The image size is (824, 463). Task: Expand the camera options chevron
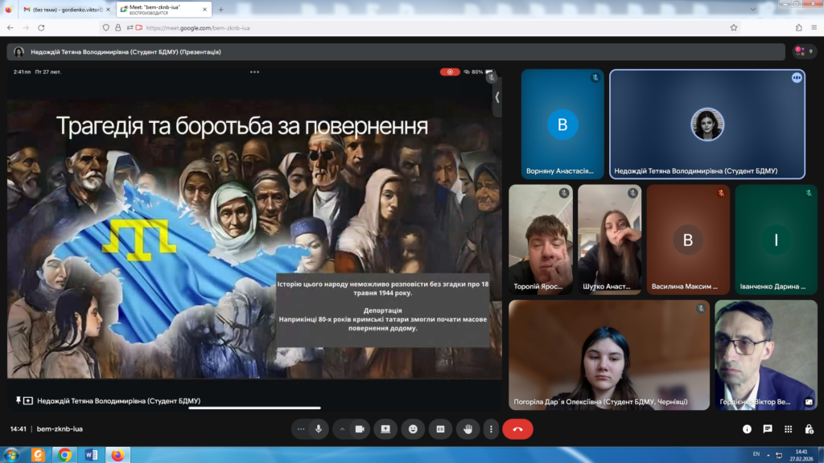[x=342, y=429]
